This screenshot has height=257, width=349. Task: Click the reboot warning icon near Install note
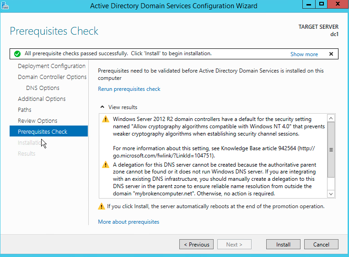[102, 206]
